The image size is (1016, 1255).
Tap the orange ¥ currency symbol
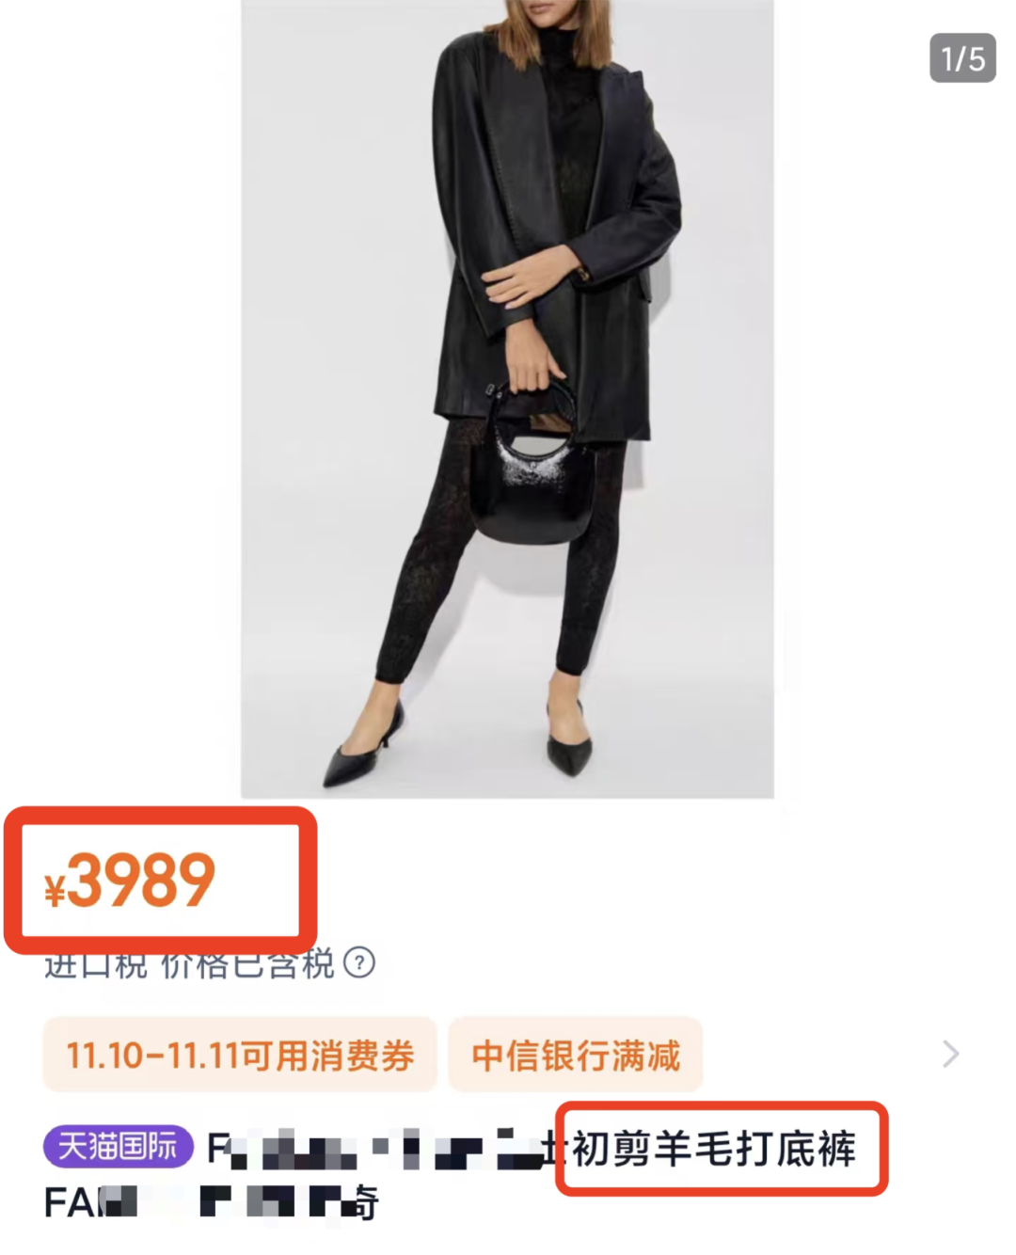pos(55,889)
